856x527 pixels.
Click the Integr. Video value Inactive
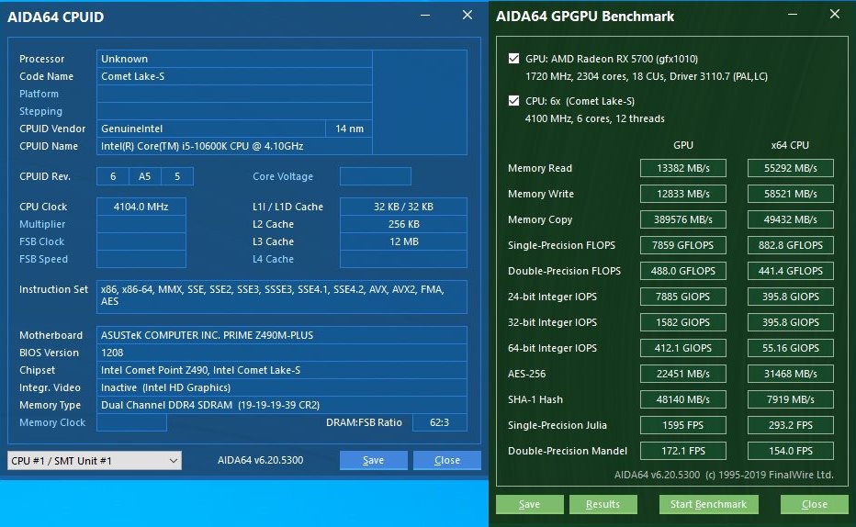click(282, 387)
